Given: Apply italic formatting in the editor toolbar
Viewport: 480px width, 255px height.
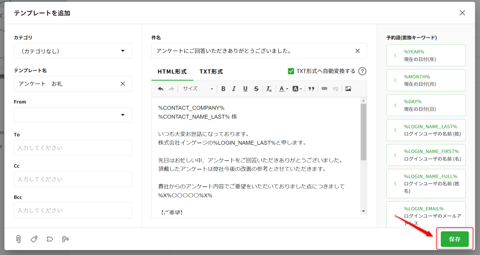Looking at the screenshot, I should (234, 89).
